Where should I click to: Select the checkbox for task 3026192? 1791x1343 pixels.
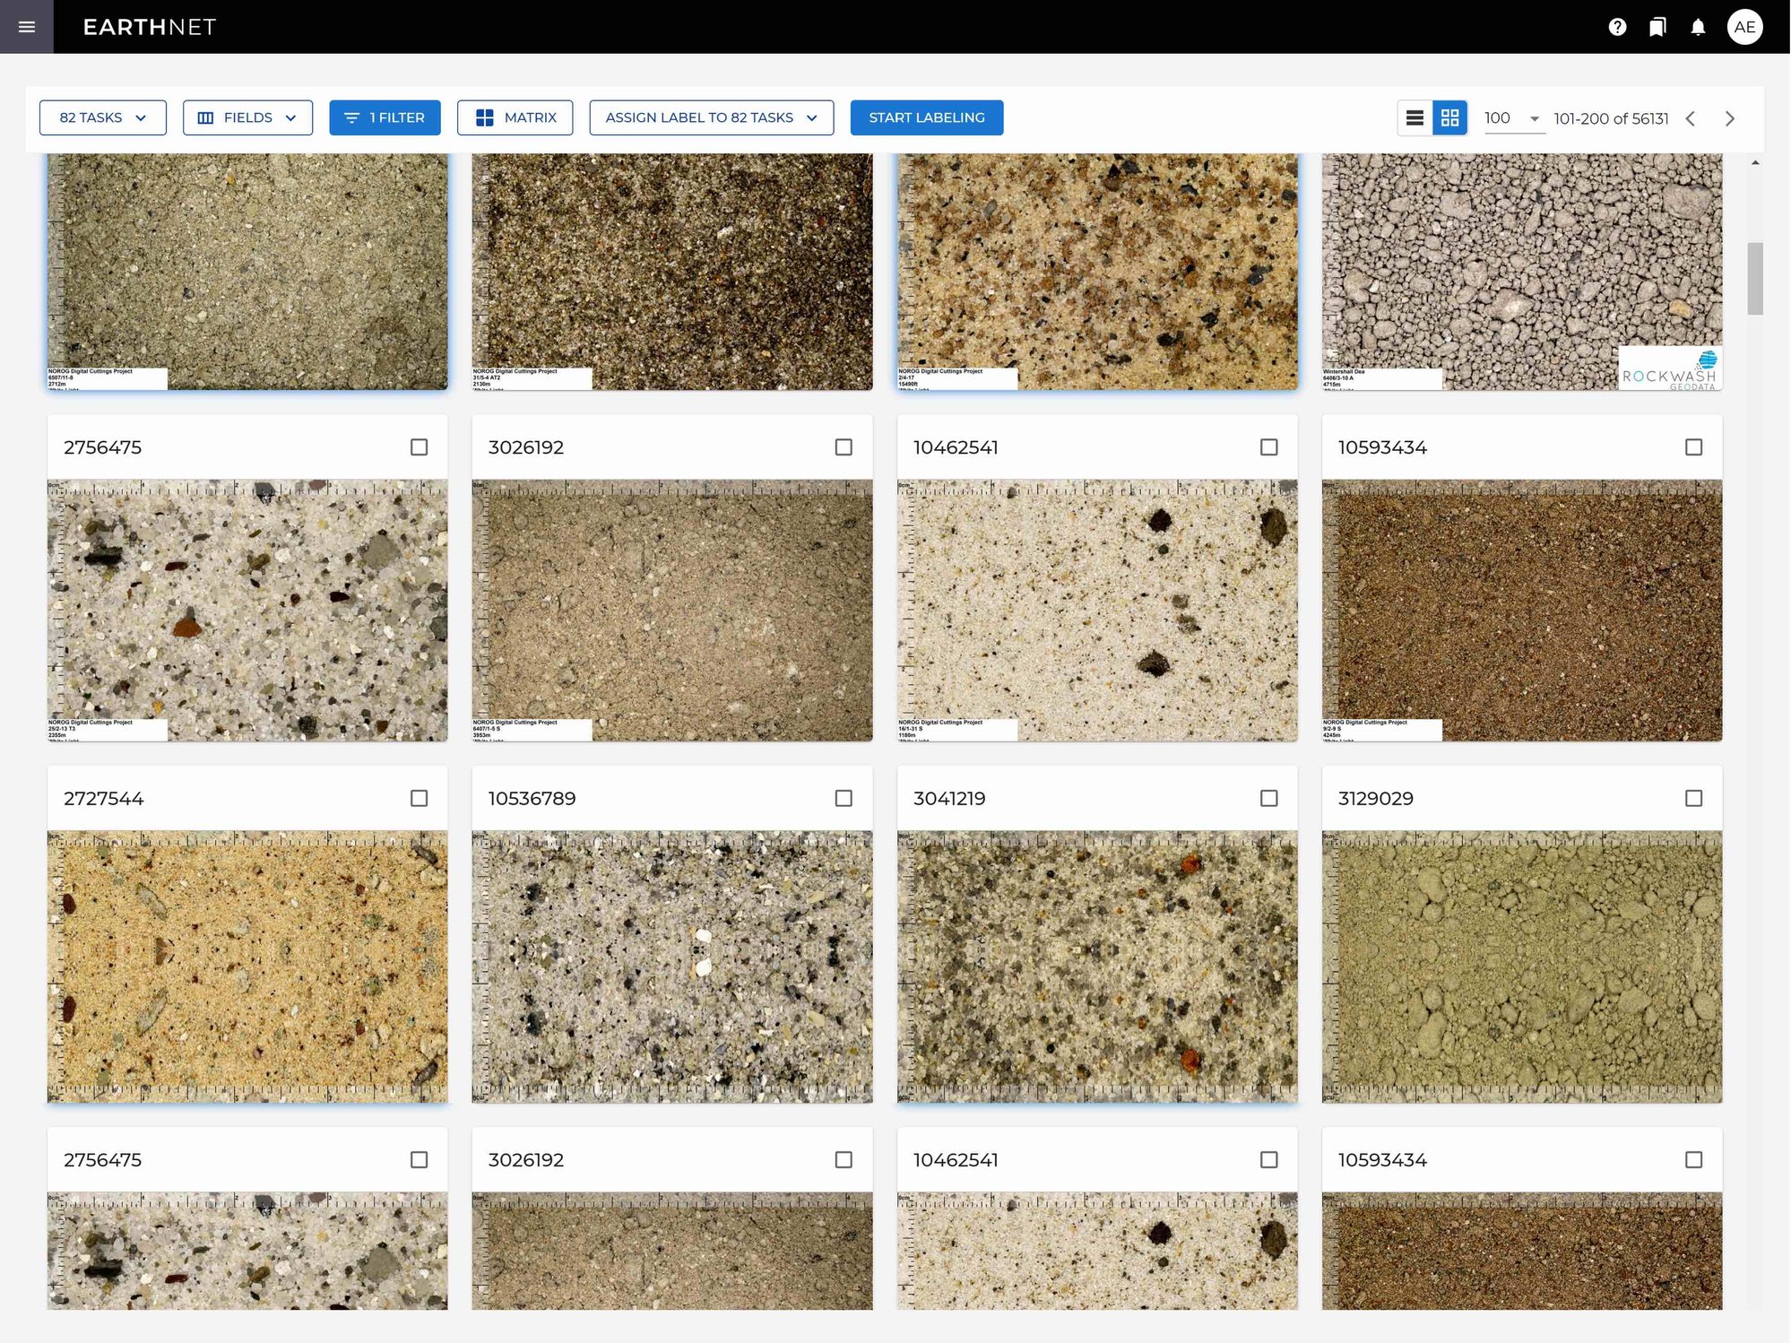coord(844,446)
